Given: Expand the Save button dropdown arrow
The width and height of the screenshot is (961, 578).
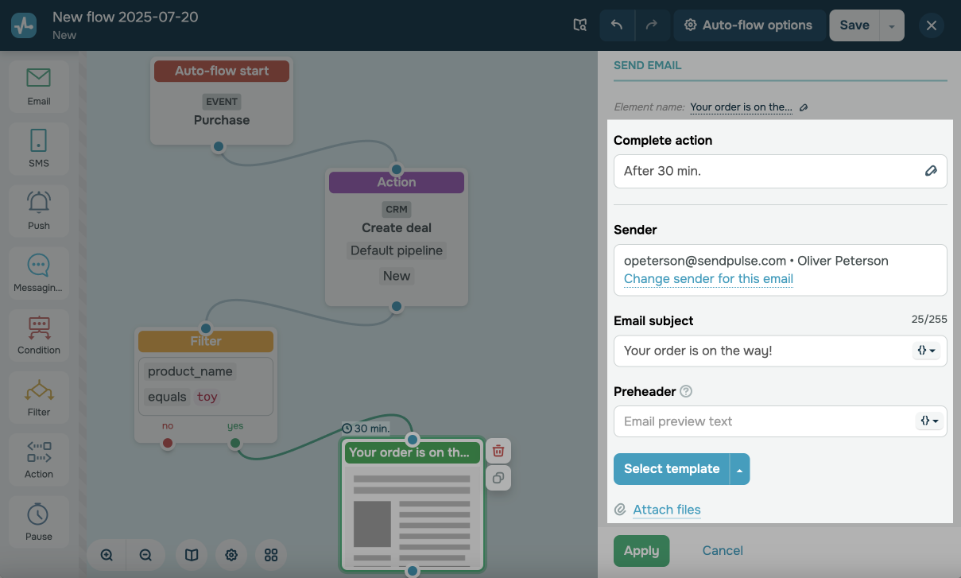Looking at the screenshot, I should (892, 25).
